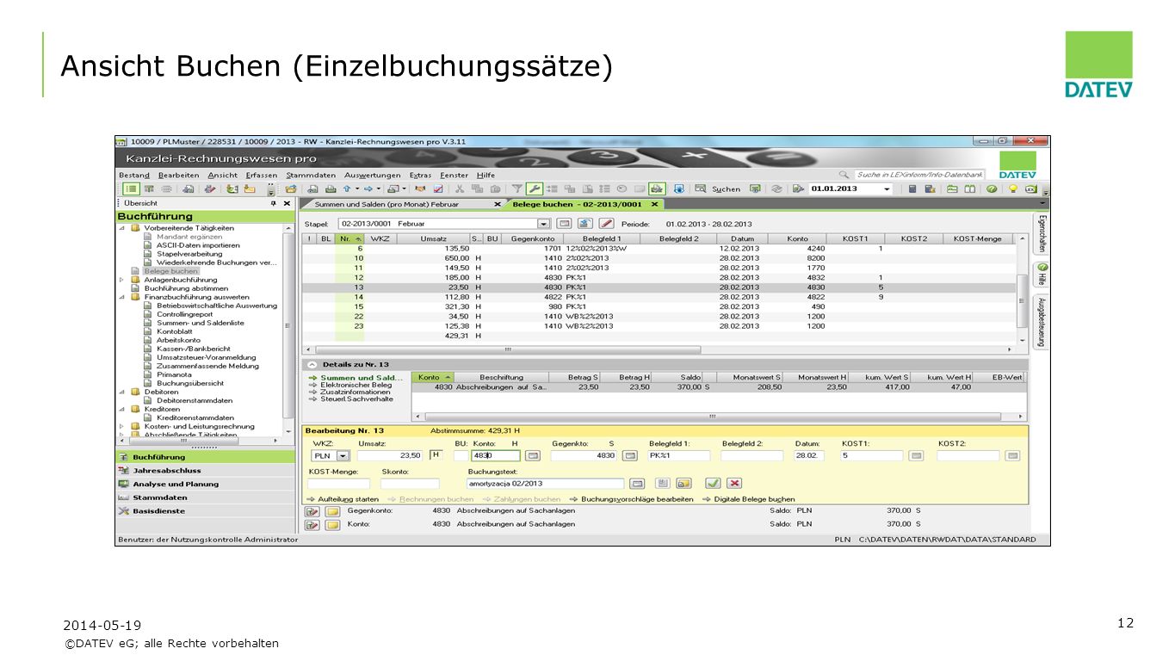Click the green checkmark accept booking icon
This screenshot has height=661, width=1175.
[x=713, y=484]
